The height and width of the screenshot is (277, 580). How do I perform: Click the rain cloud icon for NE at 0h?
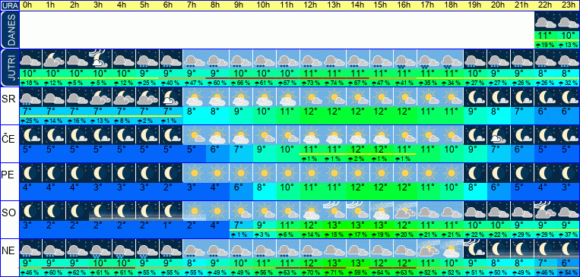30,248
